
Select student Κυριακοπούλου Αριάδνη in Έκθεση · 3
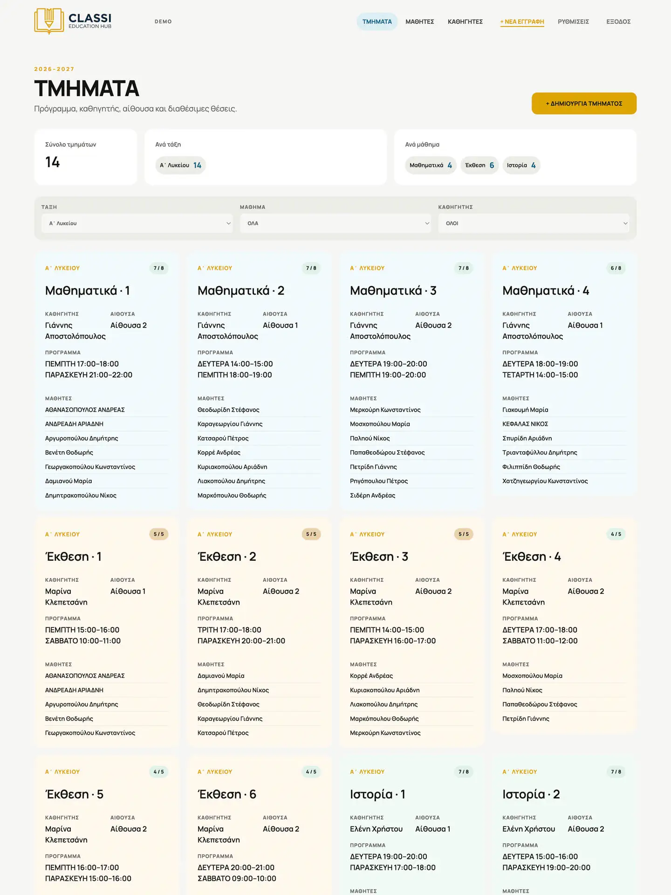pos(384,690)
